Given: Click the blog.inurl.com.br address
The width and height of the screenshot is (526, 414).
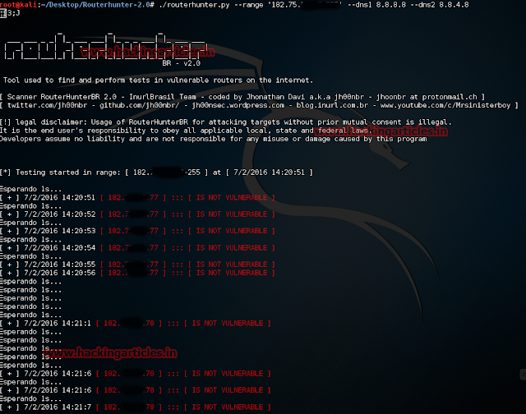Looking at the screenshot, I should point(332,105).
